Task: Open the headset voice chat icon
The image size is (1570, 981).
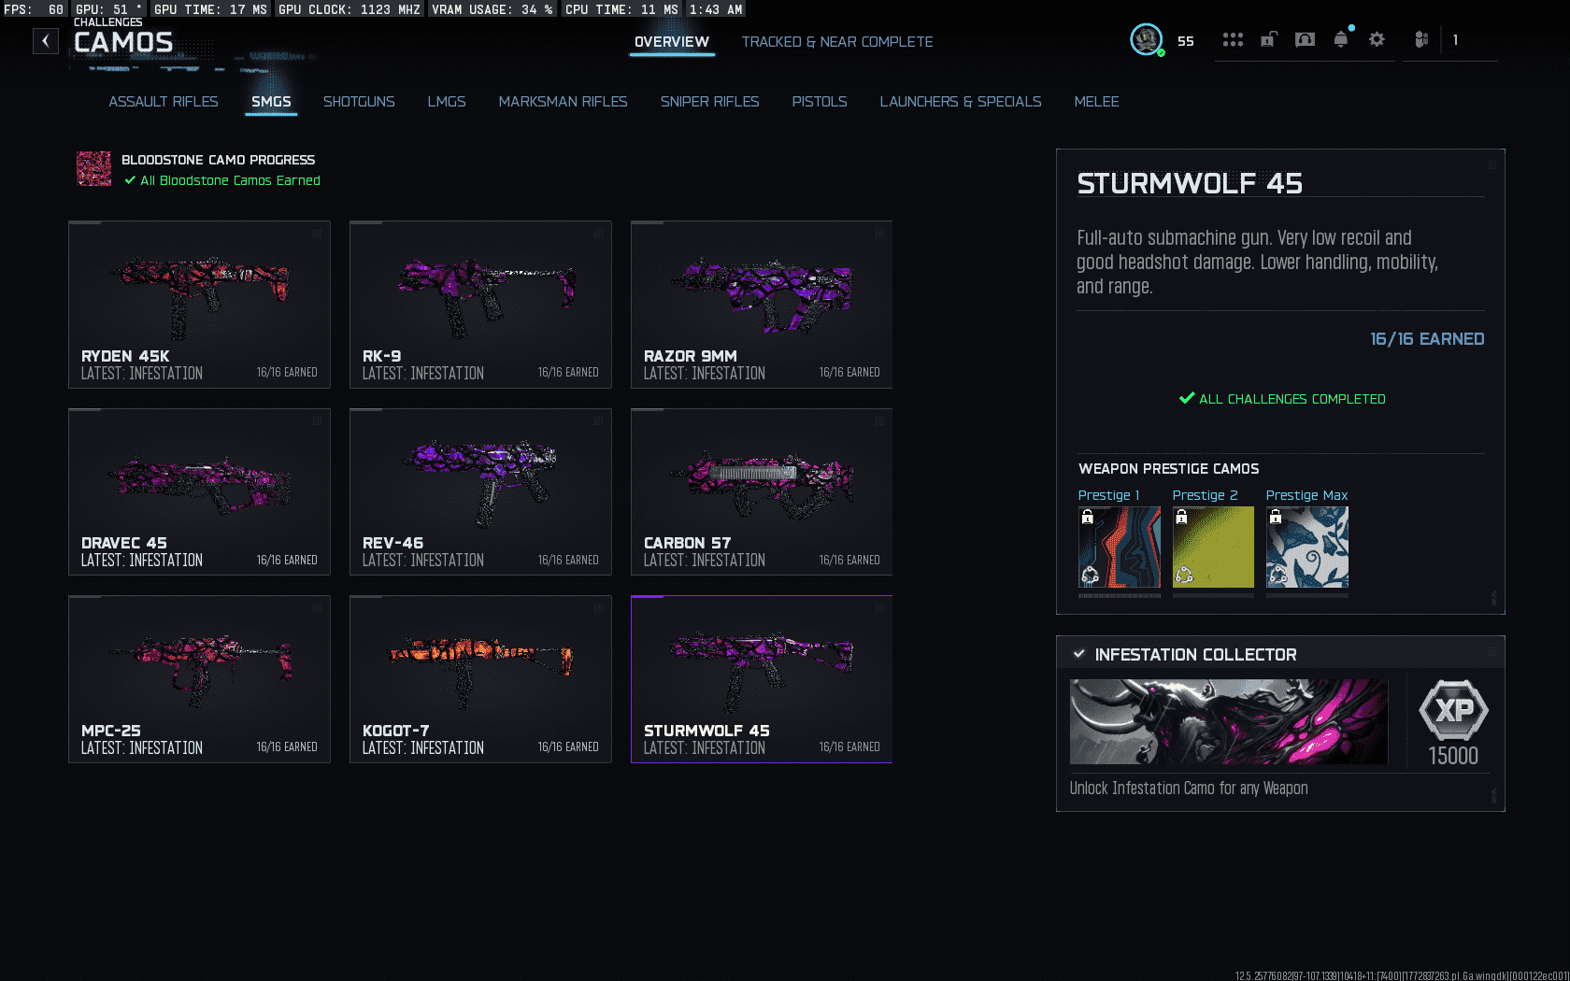Action: pyautogui.click(x=1305, y=40)
